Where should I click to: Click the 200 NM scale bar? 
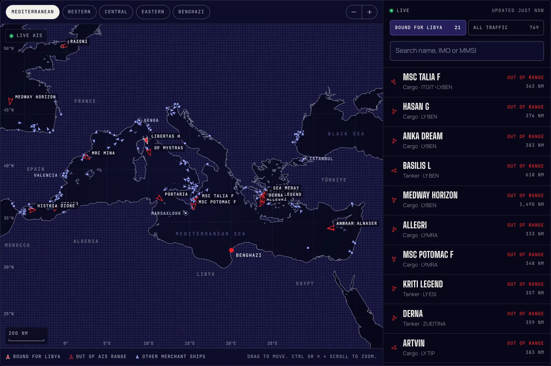[26, 336]
